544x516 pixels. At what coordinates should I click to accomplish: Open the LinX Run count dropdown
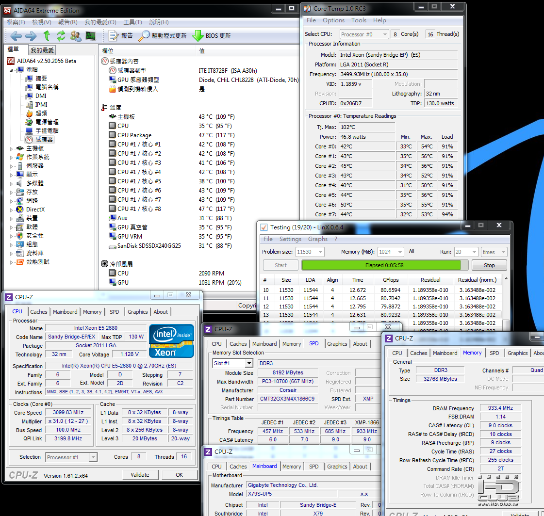[x=466, y=252]
